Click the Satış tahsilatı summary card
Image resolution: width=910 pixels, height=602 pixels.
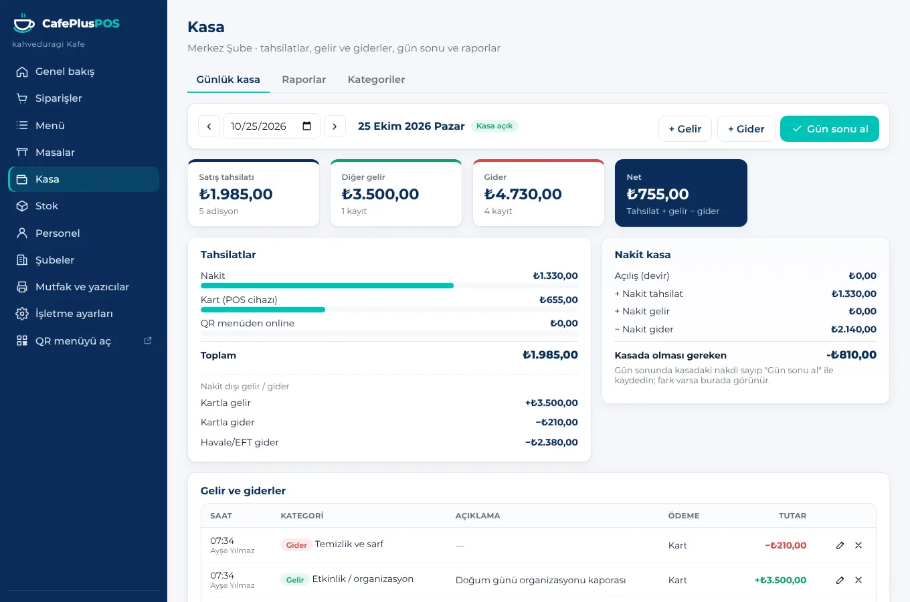click(254, 193)
